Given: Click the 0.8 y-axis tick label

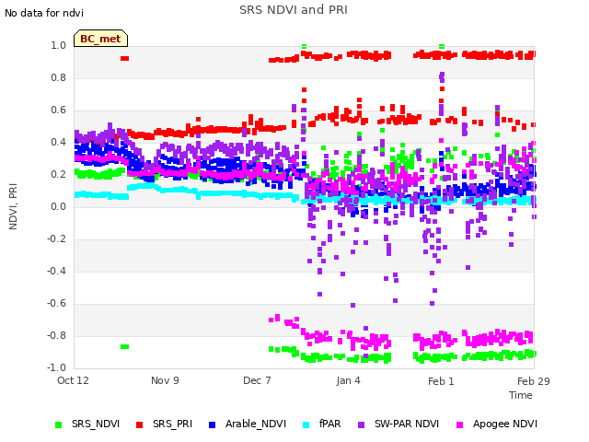Looking at the screenshot, I should [x=59, y=77].
